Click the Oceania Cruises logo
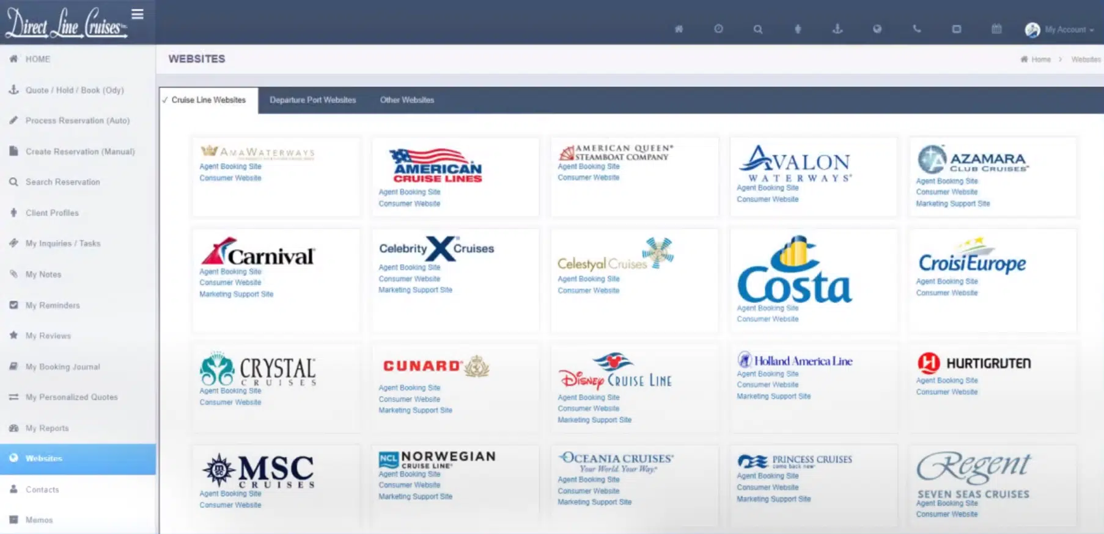Screen dimensions: 1104x534 (x=616, y=462)
